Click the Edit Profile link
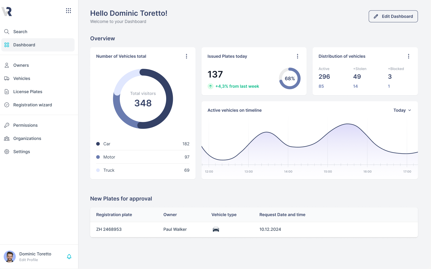This screenshot has width=431, height=269. [x=29, y=260]
